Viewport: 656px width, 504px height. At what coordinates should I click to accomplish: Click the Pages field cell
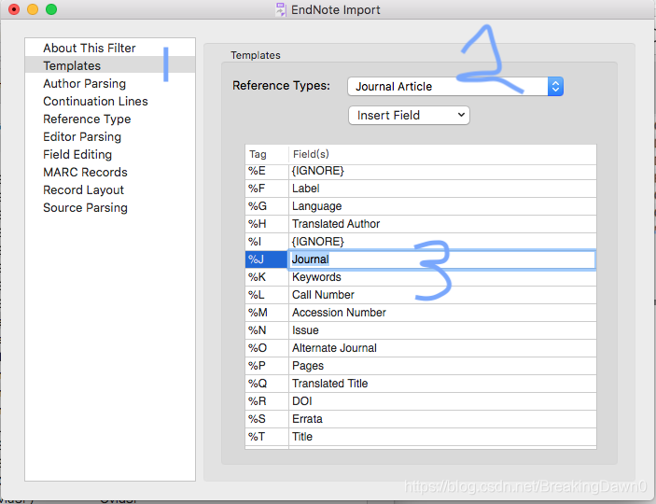pyautogui.click(x=442, y=366)
